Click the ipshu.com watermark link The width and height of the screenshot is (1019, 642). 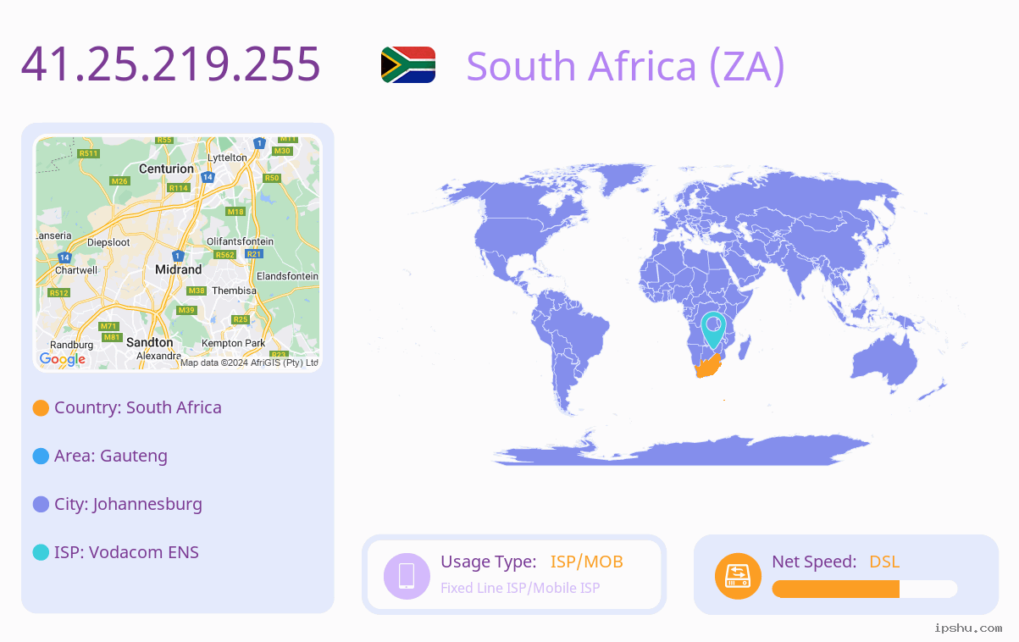click(x=968, y=628)
